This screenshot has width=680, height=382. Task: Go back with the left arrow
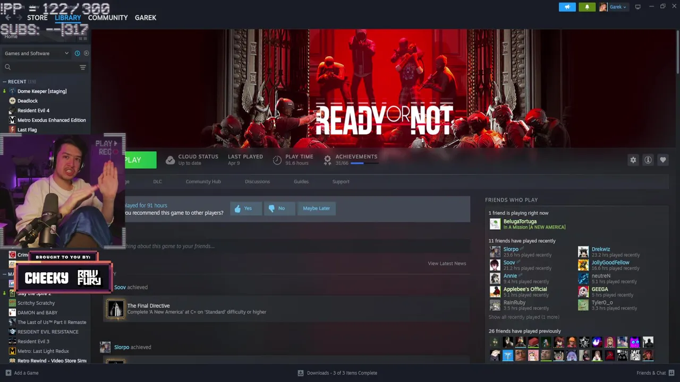pyautogui.click(x=8, y=18)
